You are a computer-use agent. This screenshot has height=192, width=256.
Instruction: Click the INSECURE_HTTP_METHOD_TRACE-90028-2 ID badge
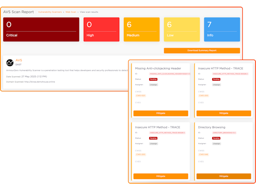tap(230, 74)
